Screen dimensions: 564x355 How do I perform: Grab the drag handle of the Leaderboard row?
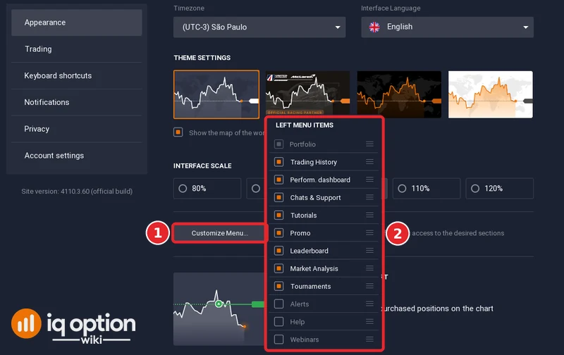pyautogui.click(x=369, y=251)
